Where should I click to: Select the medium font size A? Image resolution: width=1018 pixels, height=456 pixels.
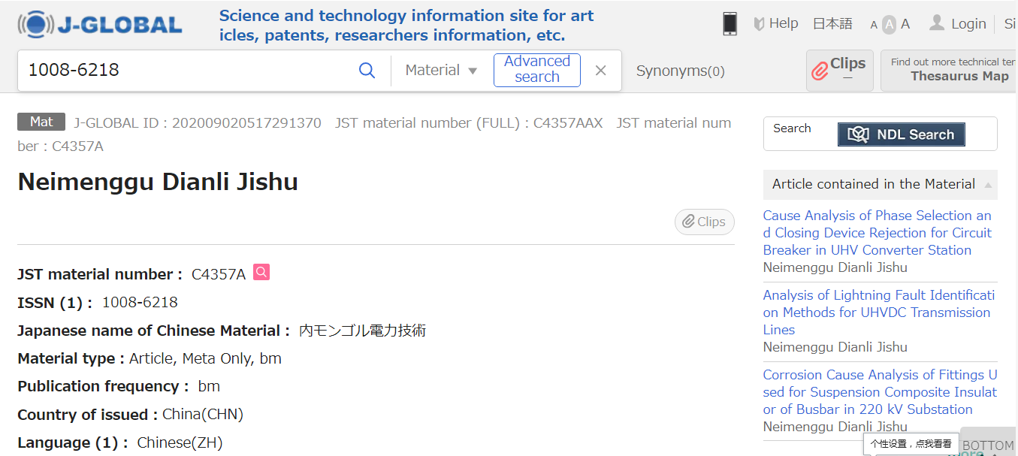click(x=889, y=25)
